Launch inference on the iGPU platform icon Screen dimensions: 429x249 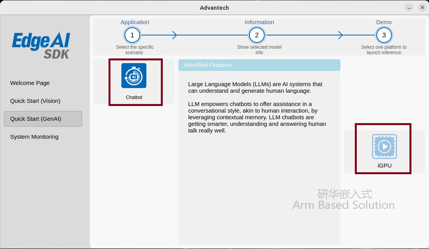(x=384, y=147)
